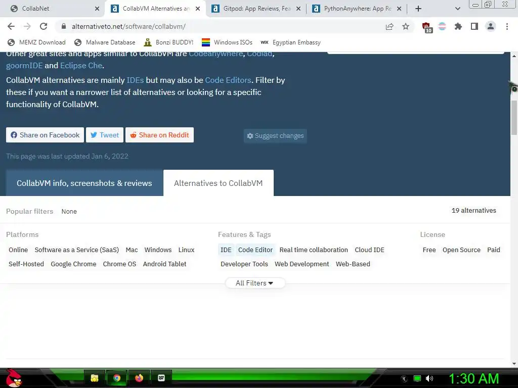Click the padlock site info icon

(64, 26)
